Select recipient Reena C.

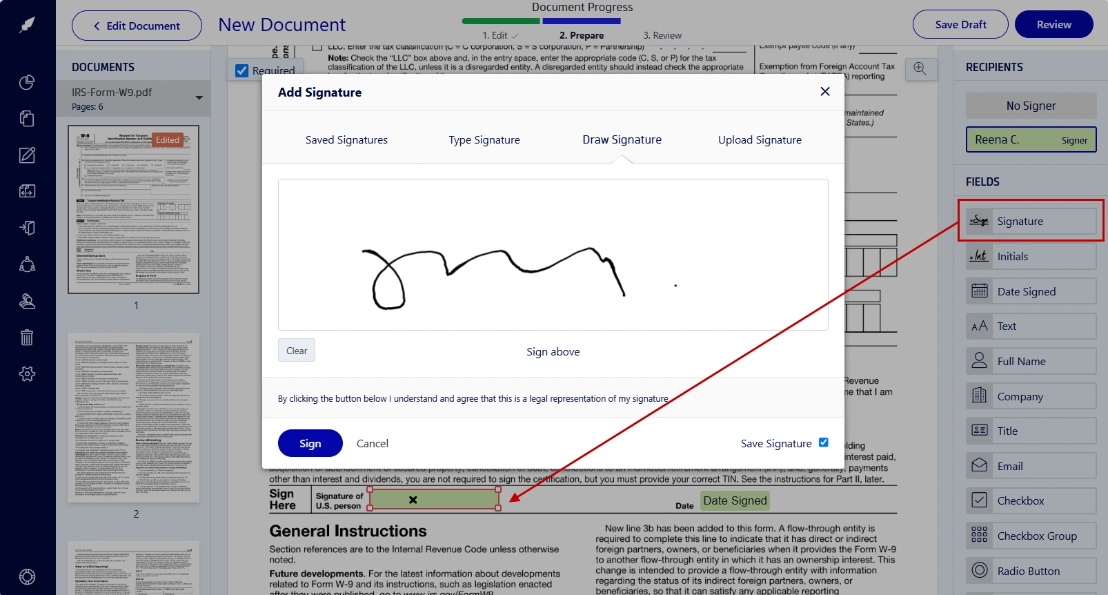1031,139
